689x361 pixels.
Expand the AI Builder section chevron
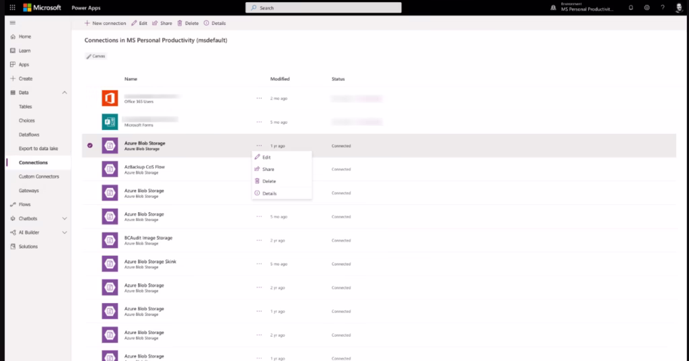point(65,232)
